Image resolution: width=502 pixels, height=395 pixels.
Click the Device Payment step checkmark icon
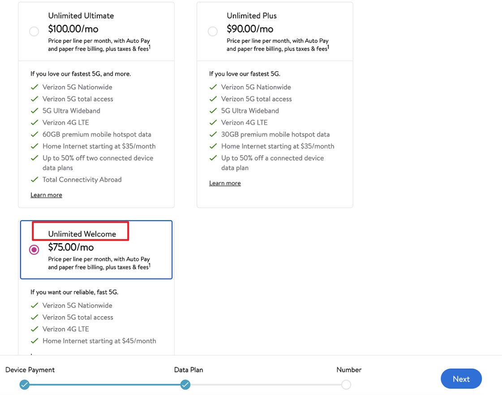coord(25,385)
